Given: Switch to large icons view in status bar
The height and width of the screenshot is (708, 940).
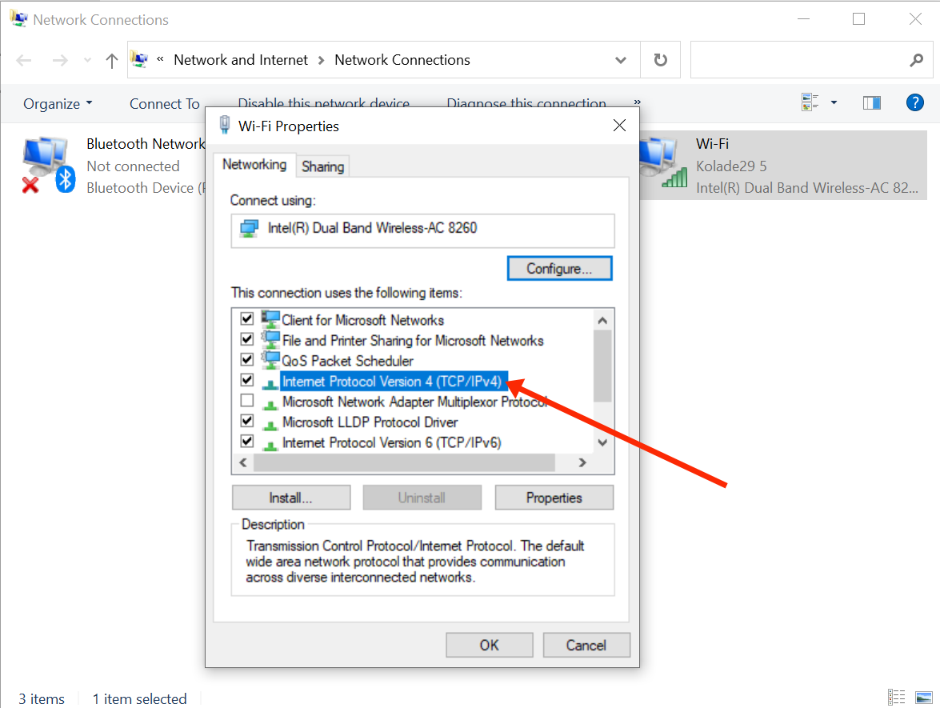Looking at the screenshot, I should click(924, 698).
